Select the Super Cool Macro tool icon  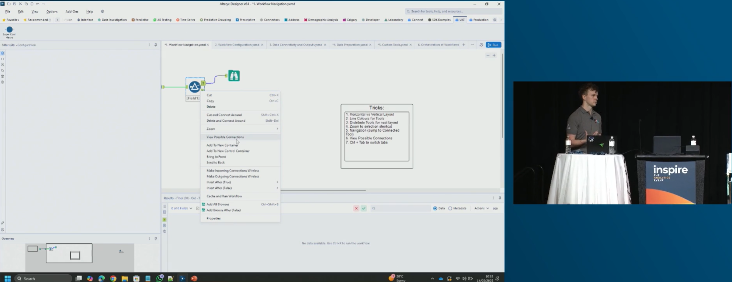[10, 29]
